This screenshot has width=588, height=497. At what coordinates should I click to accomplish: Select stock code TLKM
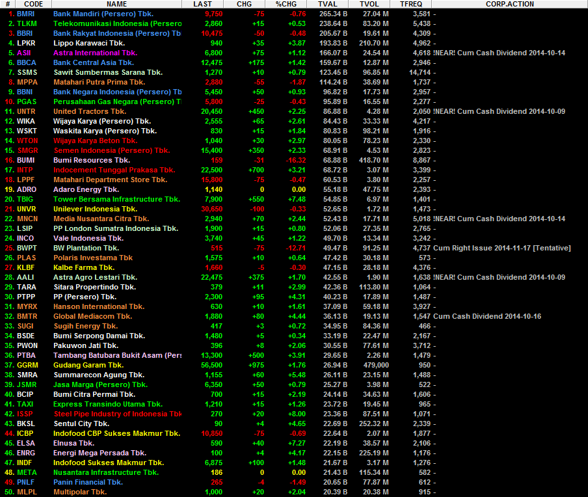27,23
